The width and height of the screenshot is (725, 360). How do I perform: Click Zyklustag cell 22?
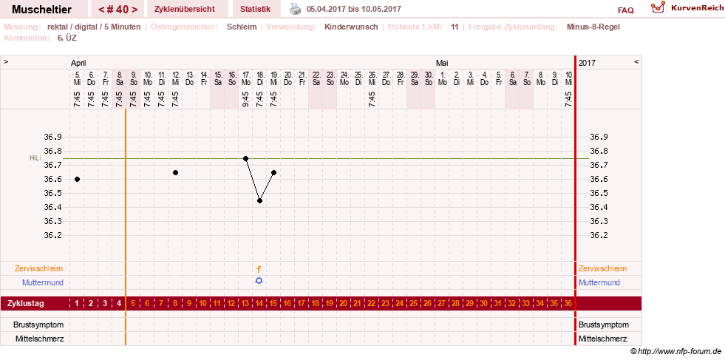[372, 304]
